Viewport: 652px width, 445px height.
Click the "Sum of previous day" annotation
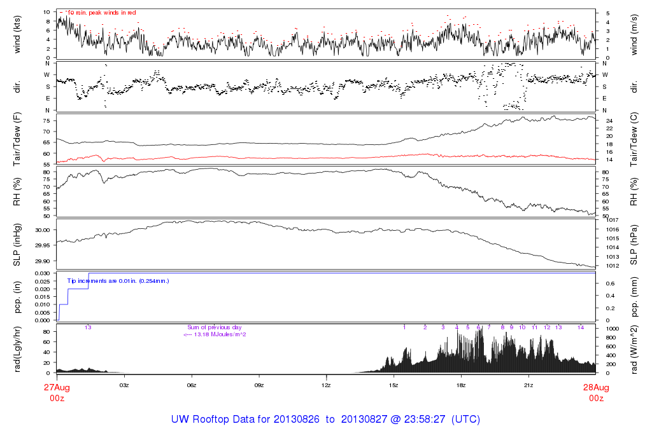(214, 327)
